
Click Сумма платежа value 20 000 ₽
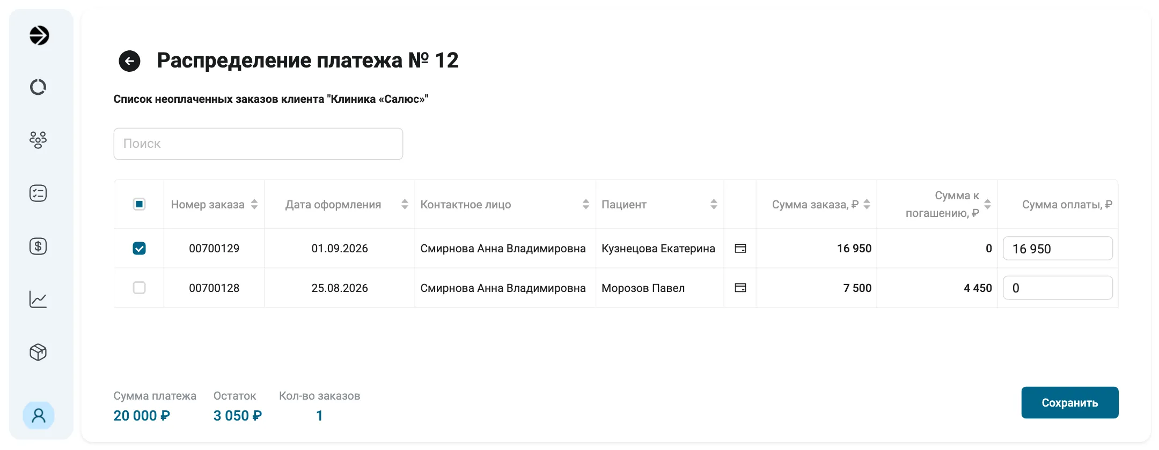point(142,416)
